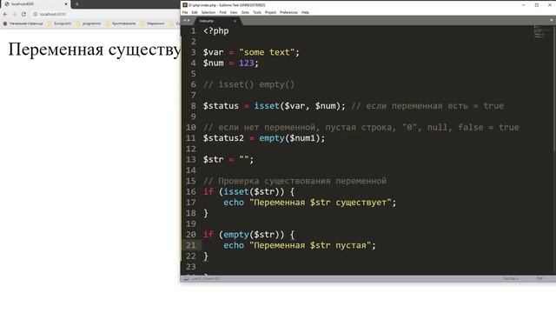Open the first bookmark 'Начальная страница'
This screenshot has width=556, height=313.
(23, 23)
